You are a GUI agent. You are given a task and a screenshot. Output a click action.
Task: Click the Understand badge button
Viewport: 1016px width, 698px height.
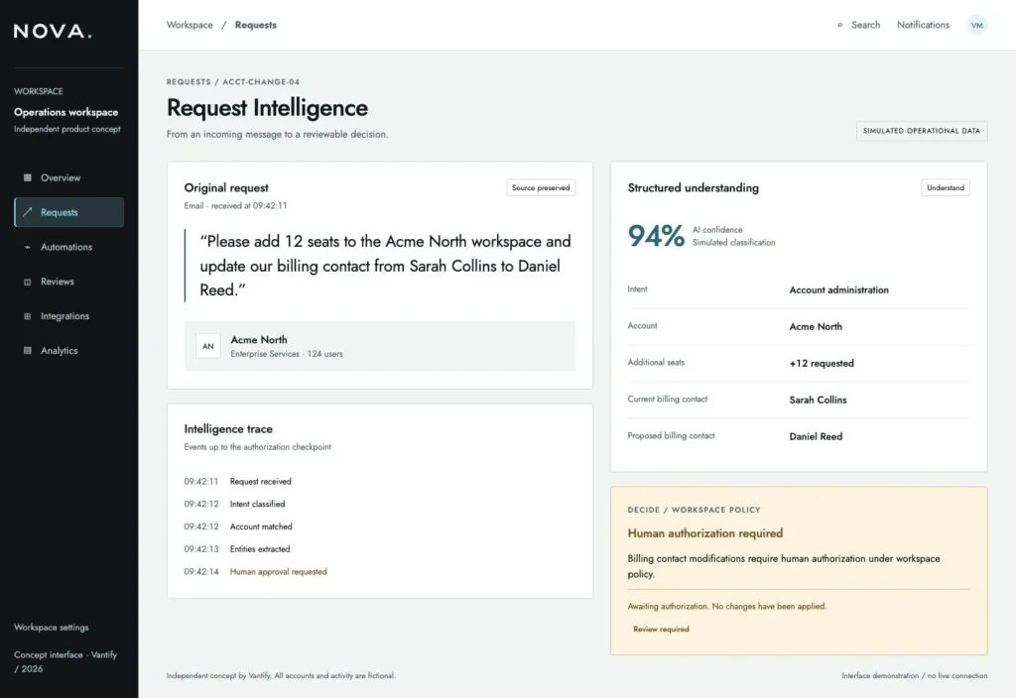tap(945, 187)
